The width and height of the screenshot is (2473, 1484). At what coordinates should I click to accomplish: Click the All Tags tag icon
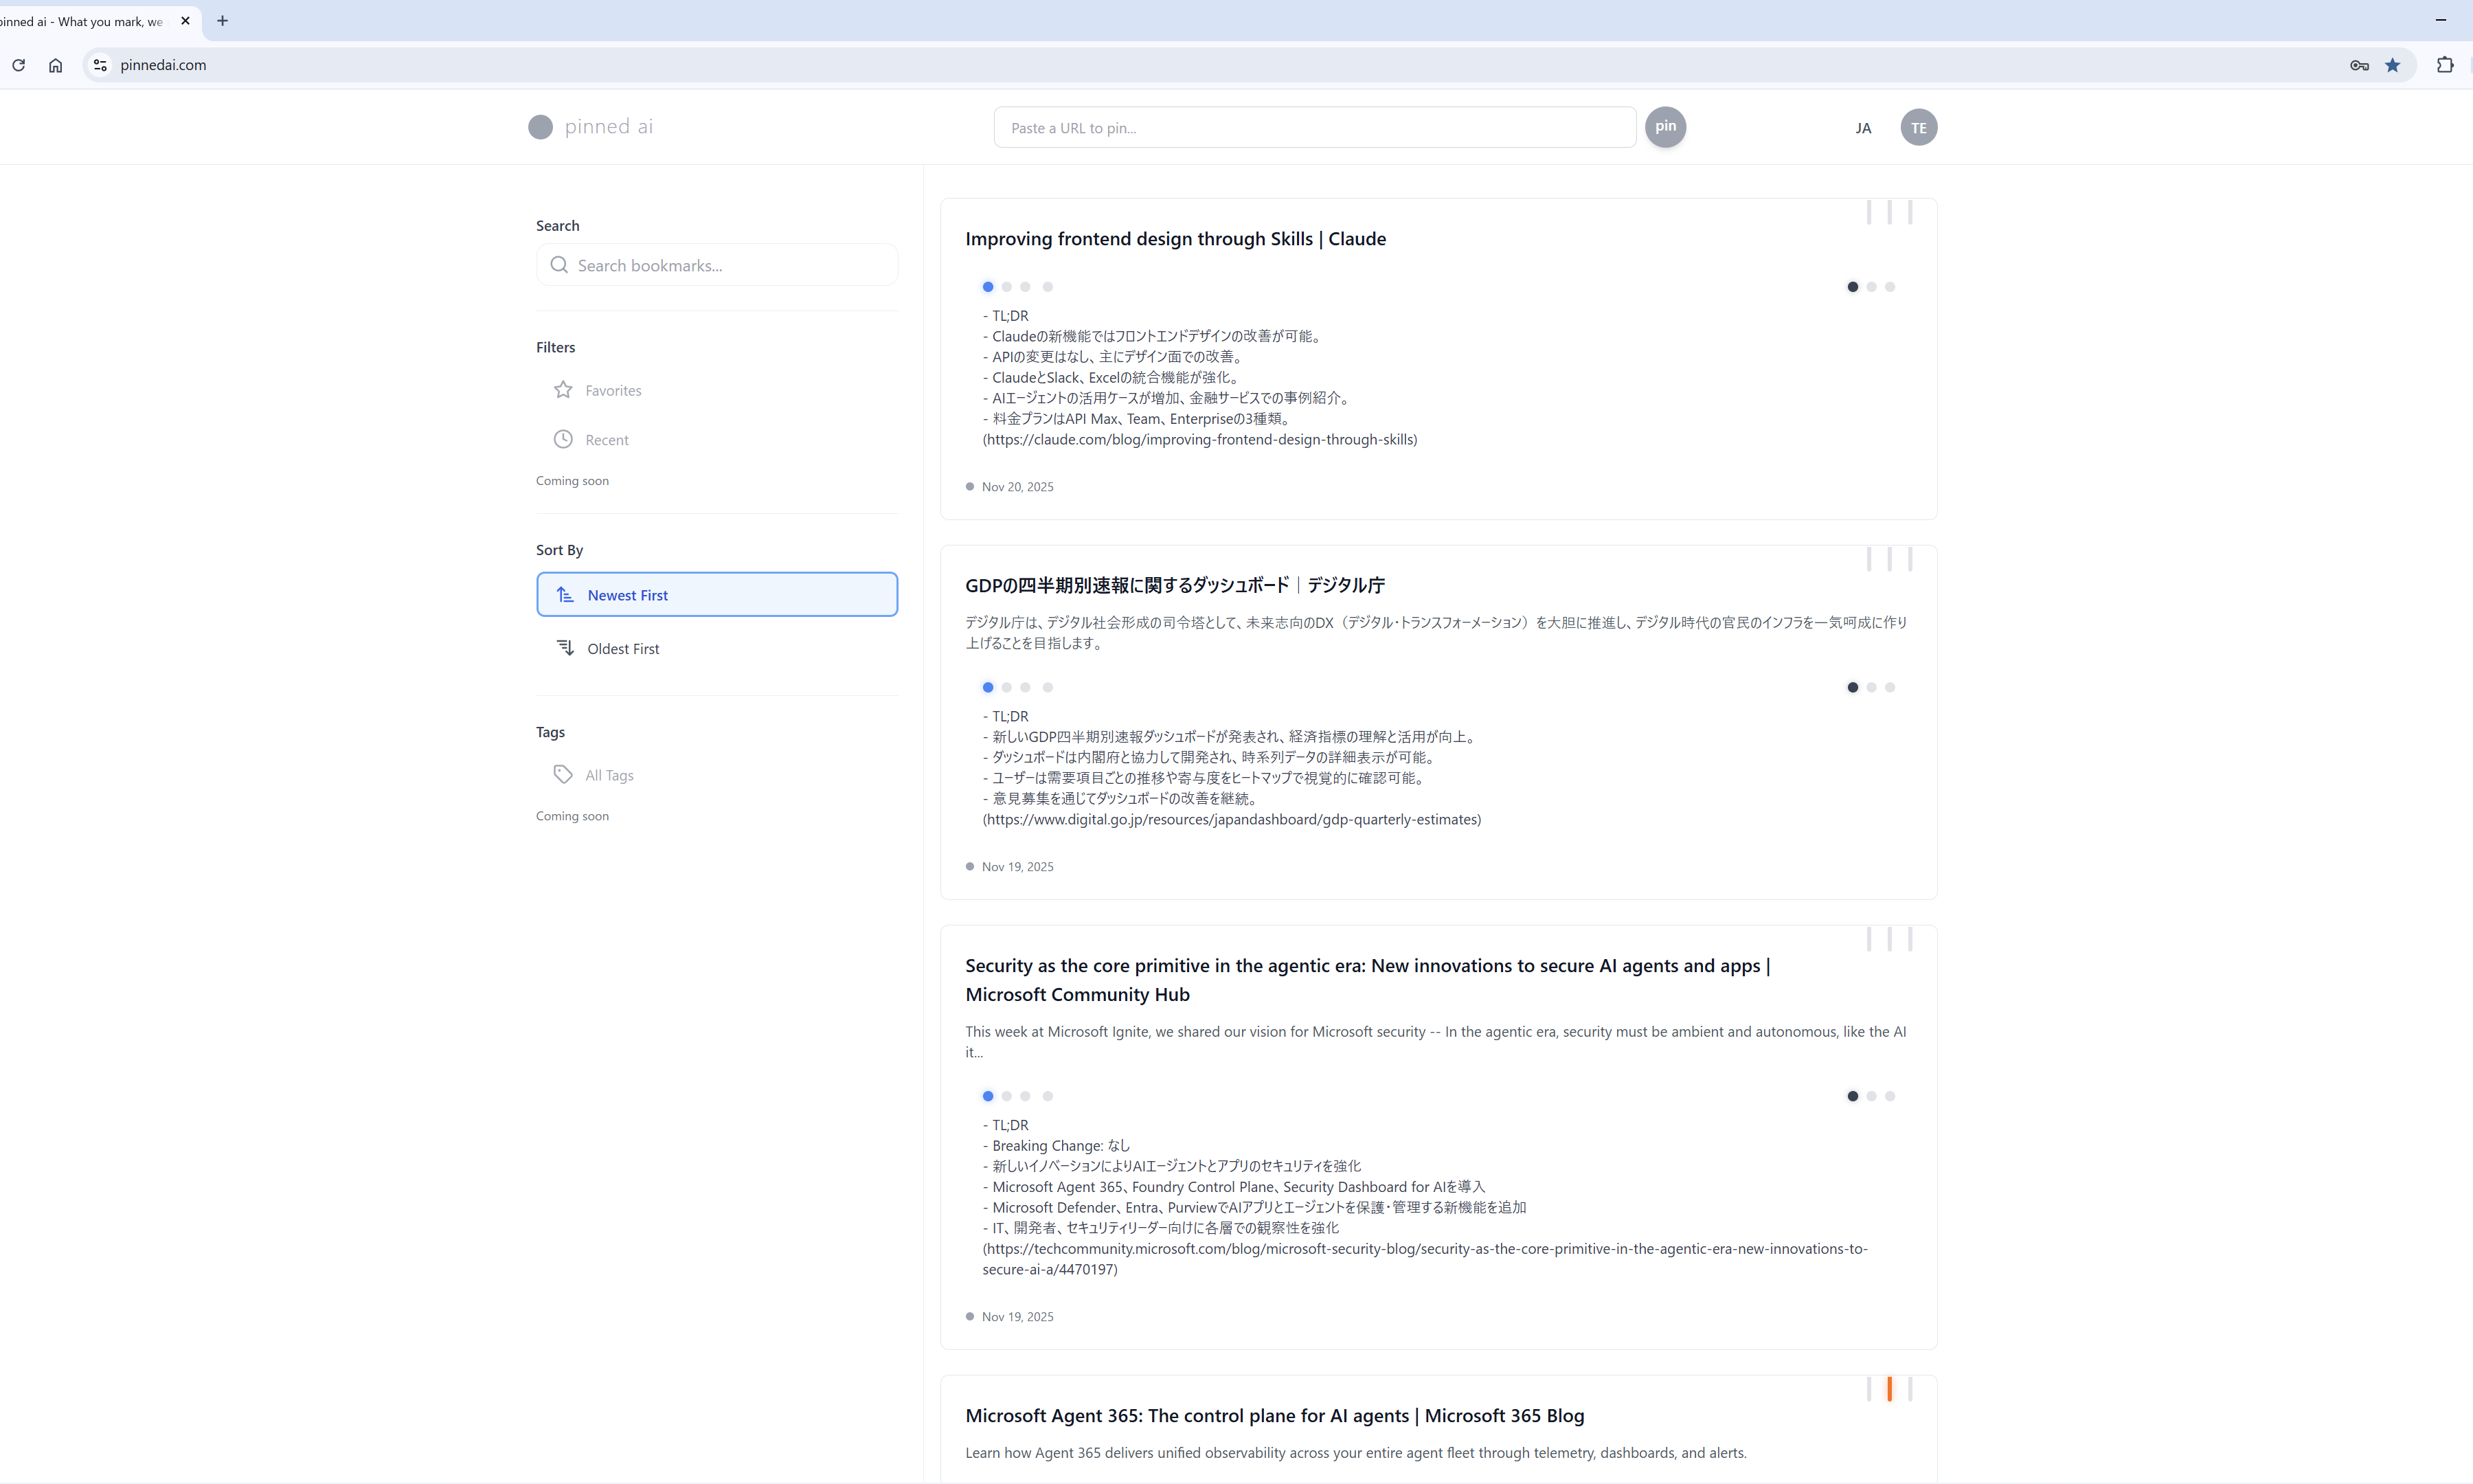click(x=563, y=774)
